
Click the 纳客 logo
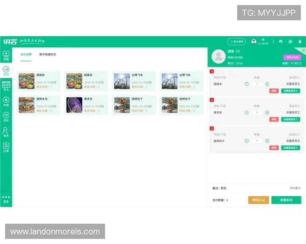10,42
